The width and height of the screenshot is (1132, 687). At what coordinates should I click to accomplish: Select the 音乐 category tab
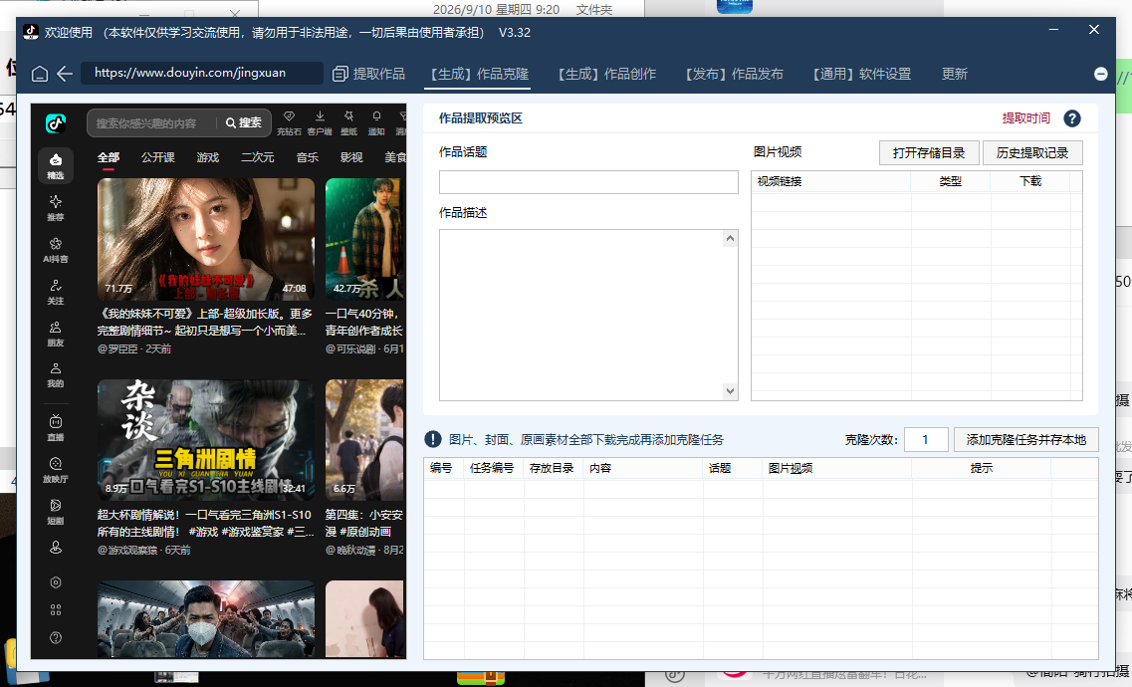click(x=308, y=157)
